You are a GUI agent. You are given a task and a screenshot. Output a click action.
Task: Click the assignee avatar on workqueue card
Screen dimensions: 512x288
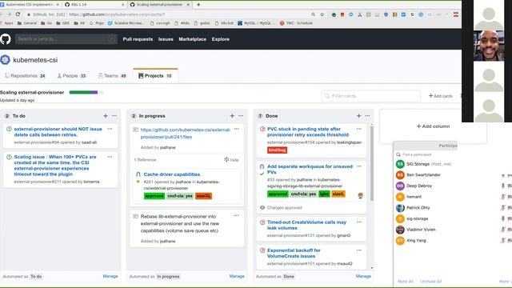point(361,195)
